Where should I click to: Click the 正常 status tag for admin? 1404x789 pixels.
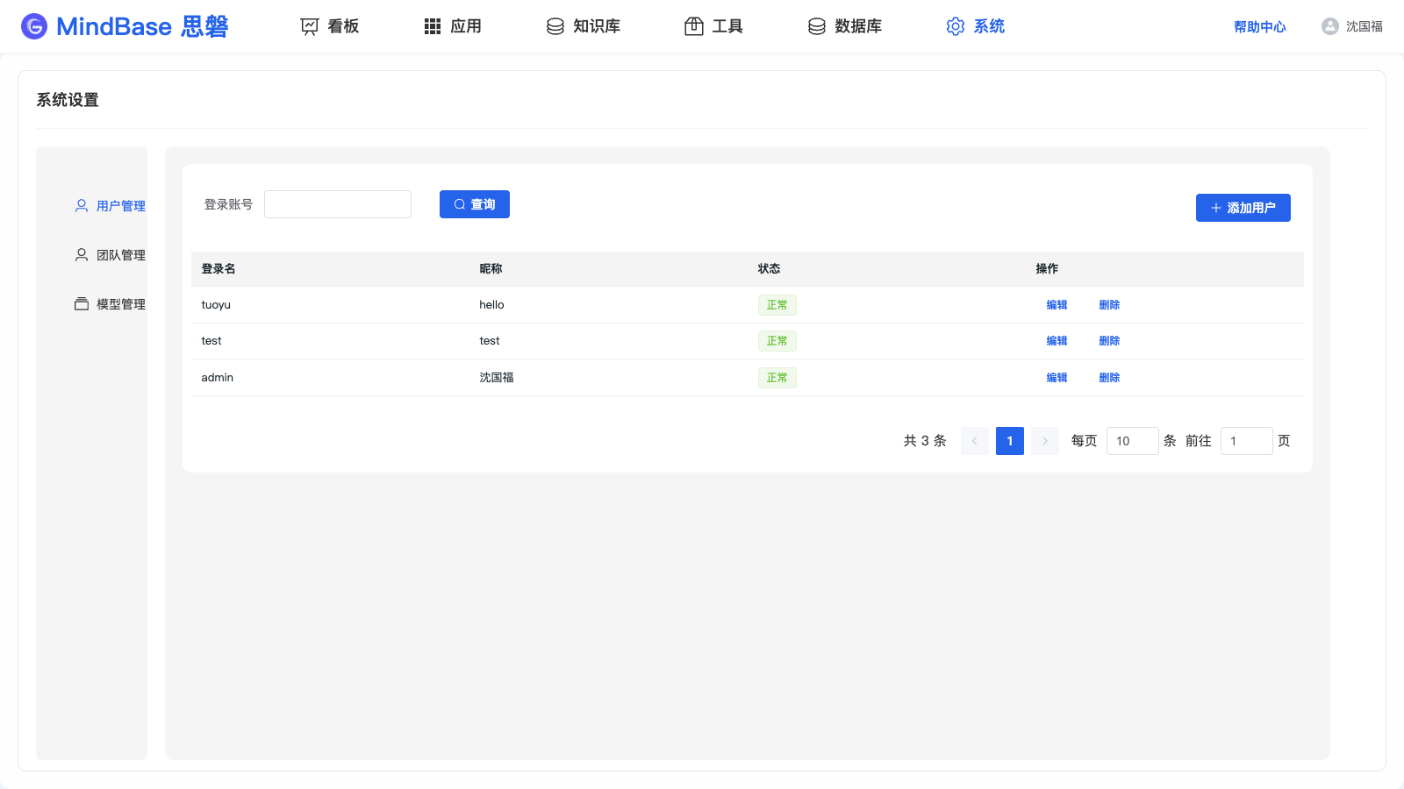click(x=777, y=378)
